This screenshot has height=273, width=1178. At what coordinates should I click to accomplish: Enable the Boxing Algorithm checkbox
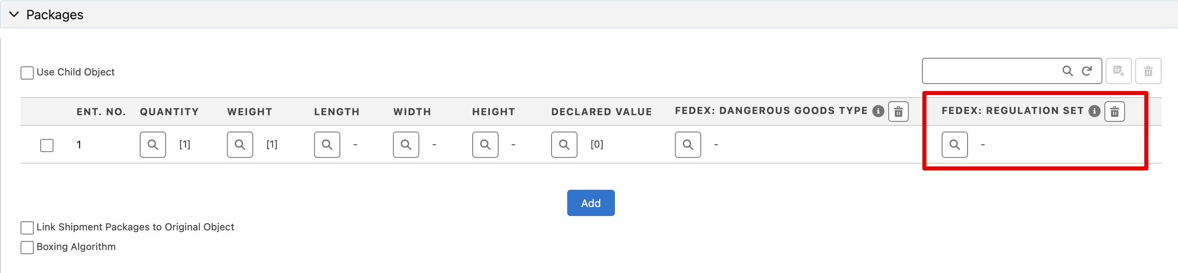point(27,247)
